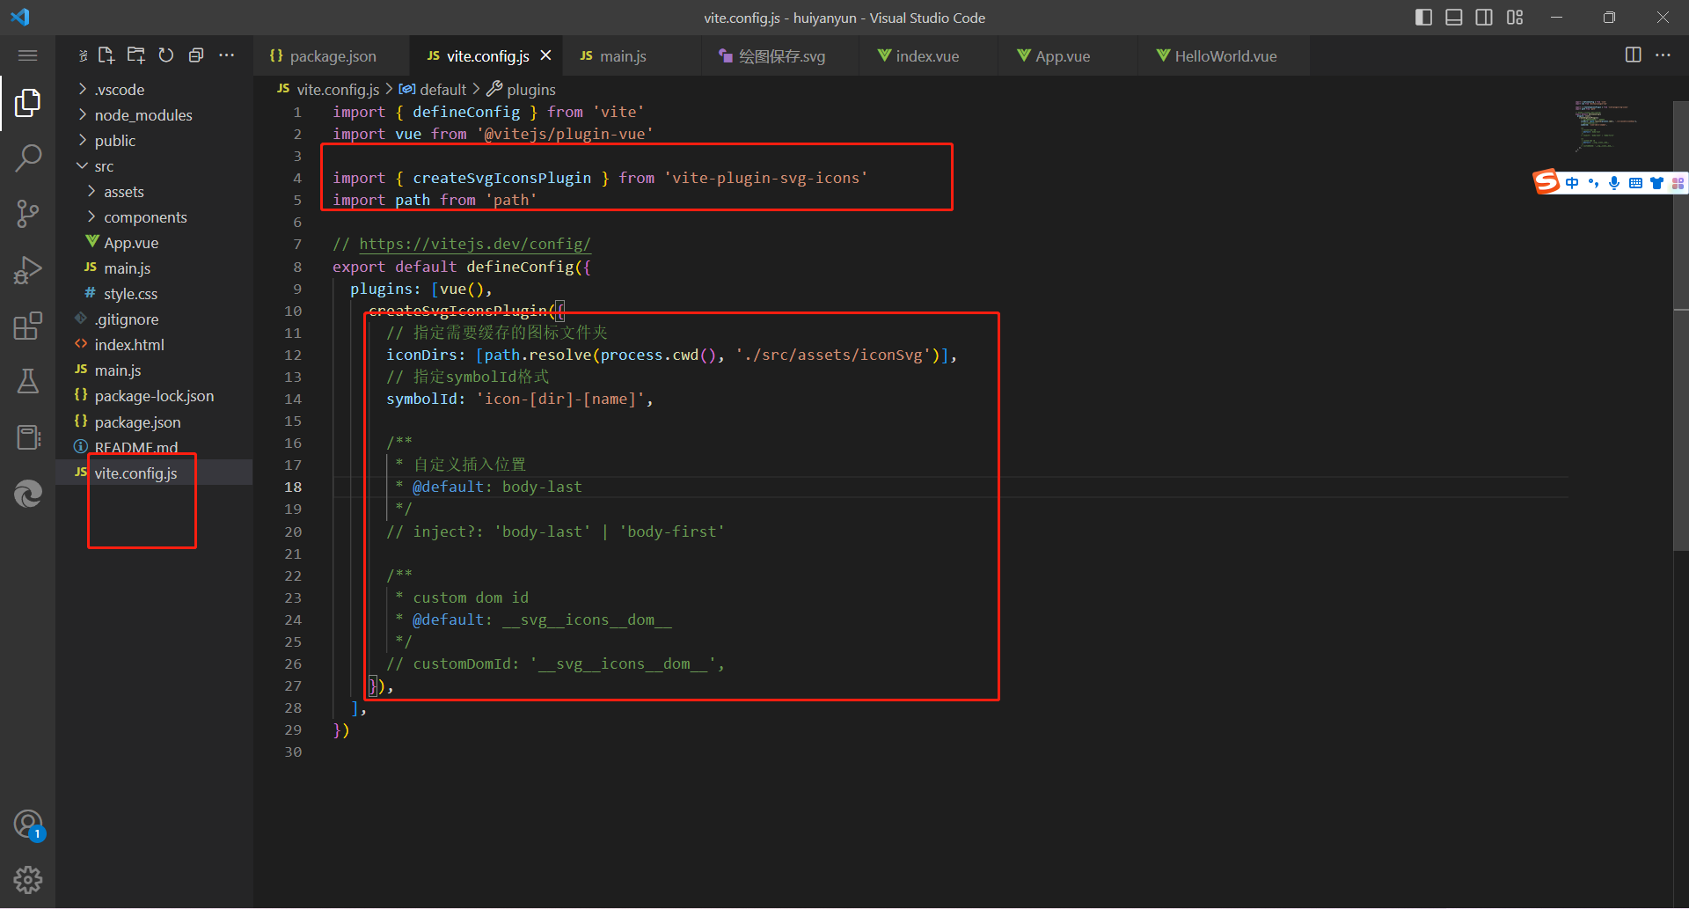Open the Sogou skin shirt icon
1689x909 pixels.
click(x=1656, y=183)
